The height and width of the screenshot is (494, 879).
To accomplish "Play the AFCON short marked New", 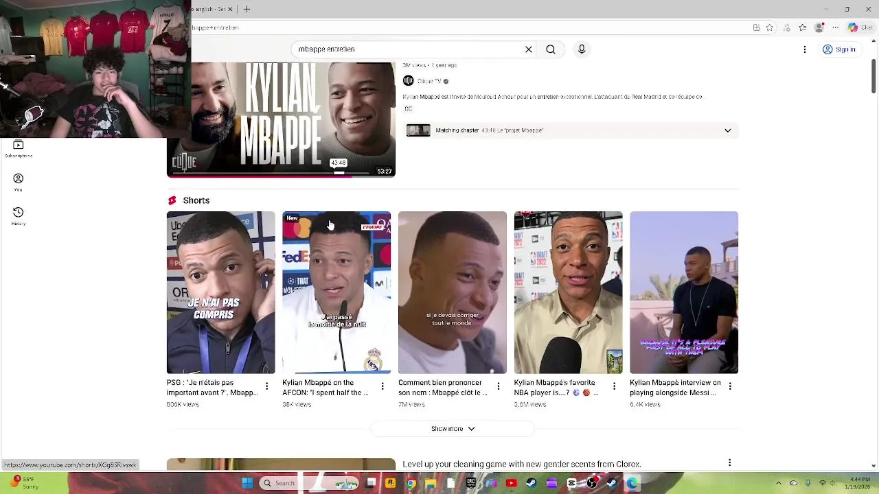I will click(336, 292).
